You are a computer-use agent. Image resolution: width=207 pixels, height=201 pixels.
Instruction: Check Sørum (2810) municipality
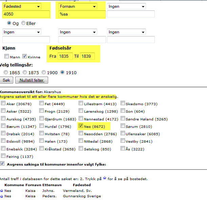pyautogui.click(x=123, y=126)
